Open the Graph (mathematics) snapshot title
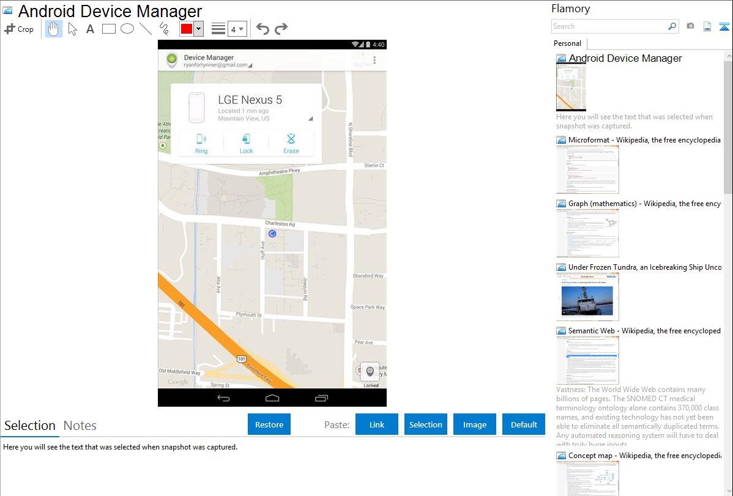Viewport: 733px width, 496px height. point(644,204)
